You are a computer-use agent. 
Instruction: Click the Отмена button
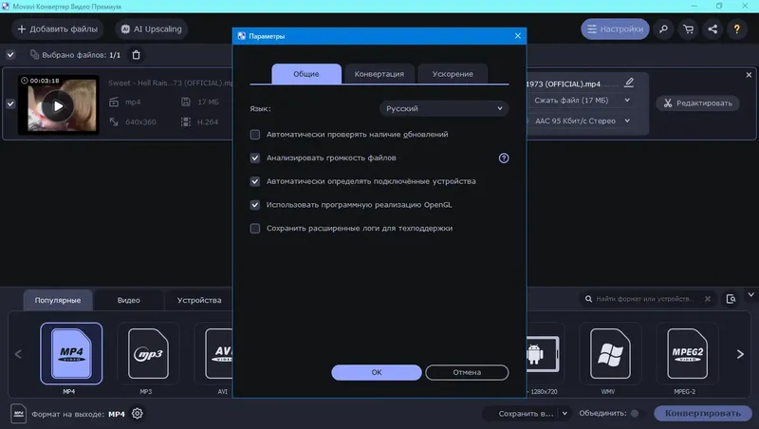pos(467,372)
